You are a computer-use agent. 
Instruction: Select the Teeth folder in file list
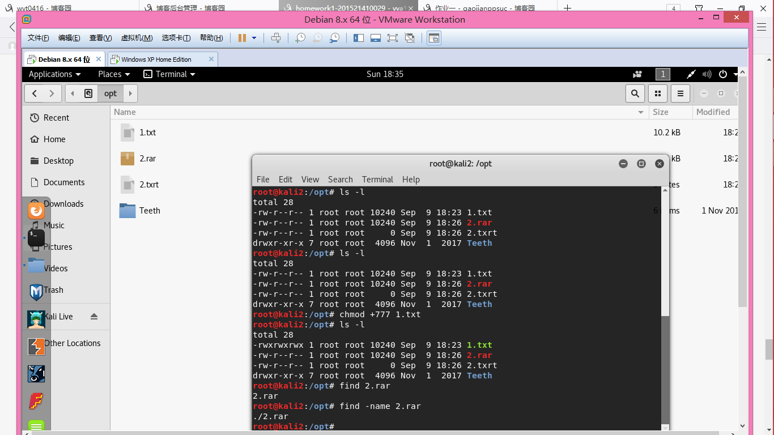[150, 211]
